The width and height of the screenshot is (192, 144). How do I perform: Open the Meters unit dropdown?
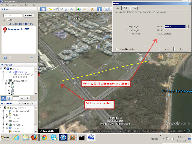(x=187, y=26)
